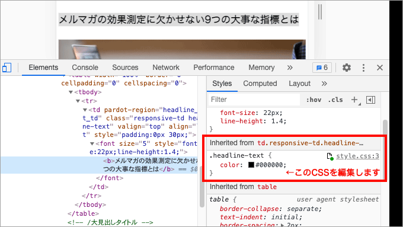Open the DevTools three-dot menu
Image resolution: width=403 pixels, height=227 pixels.
pos(363,68)
